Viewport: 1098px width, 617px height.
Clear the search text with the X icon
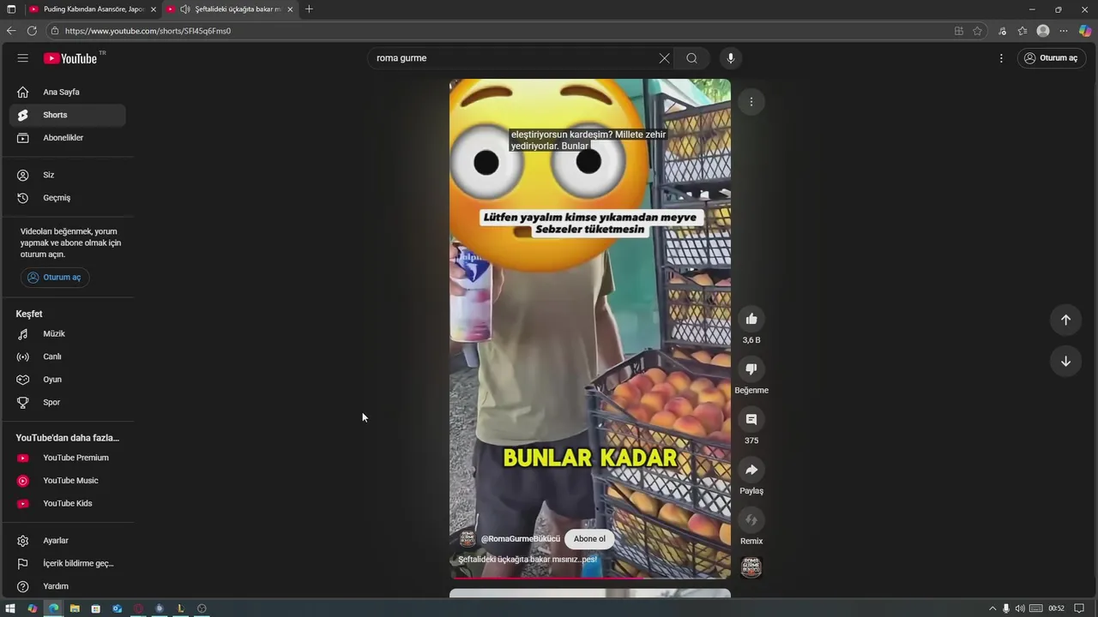pos(664,58)
